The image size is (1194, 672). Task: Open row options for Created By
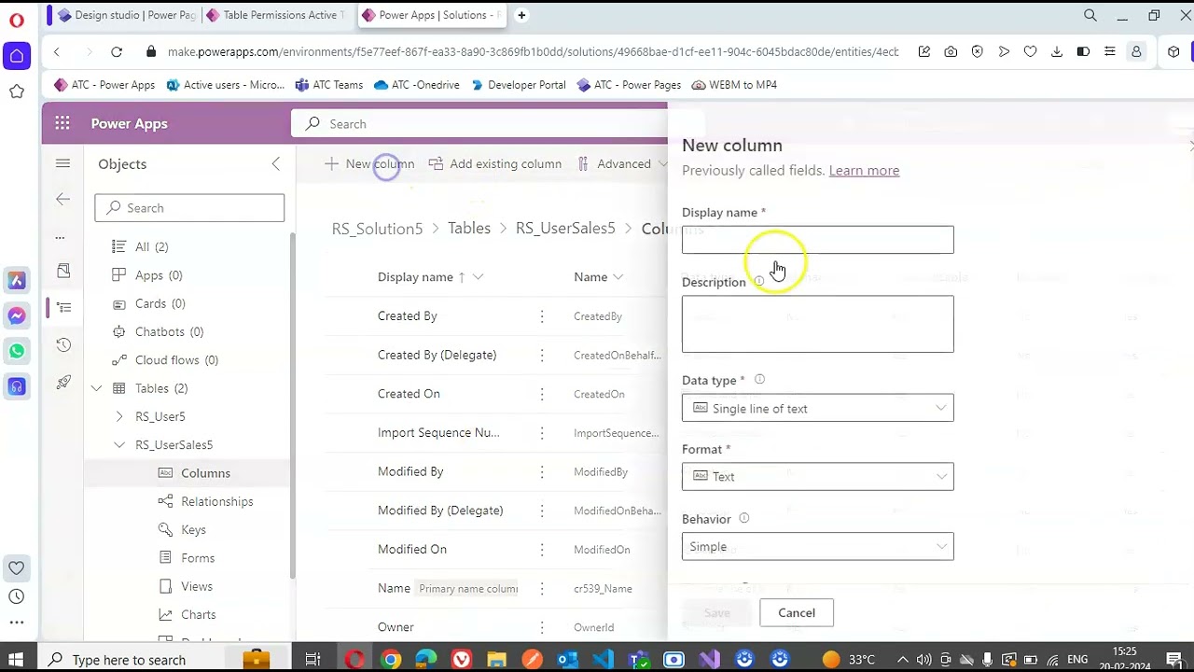(x=541, y=316)
